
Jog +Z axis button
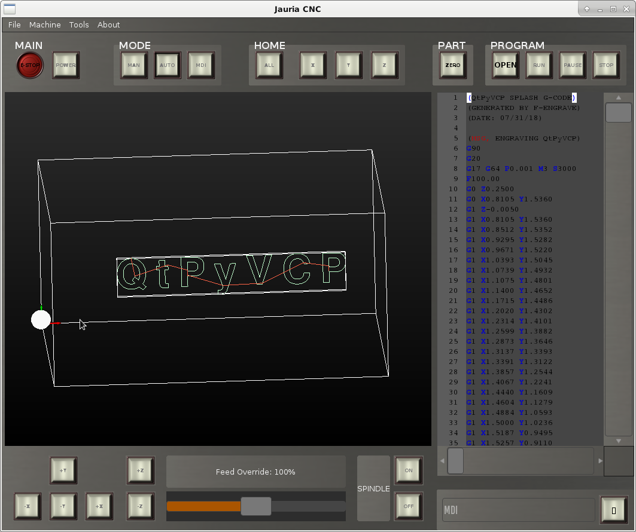[x=141, y=470]
